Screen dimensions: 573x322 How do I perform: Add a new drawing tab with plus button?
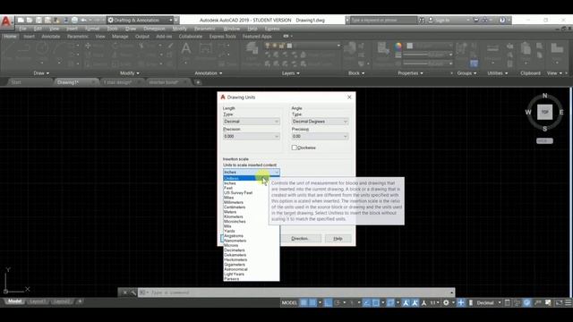point(198,82)
